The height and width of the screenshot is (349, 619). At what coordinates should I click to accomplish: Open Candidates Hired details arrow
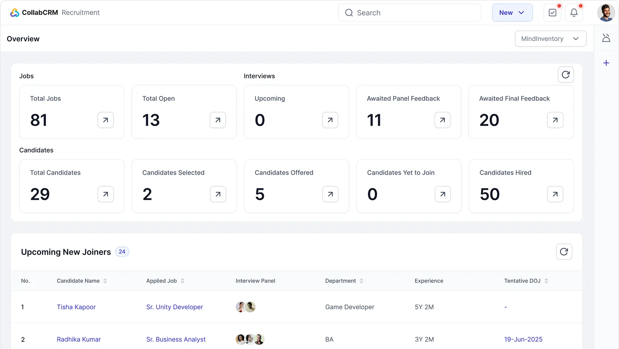point(555,194)
